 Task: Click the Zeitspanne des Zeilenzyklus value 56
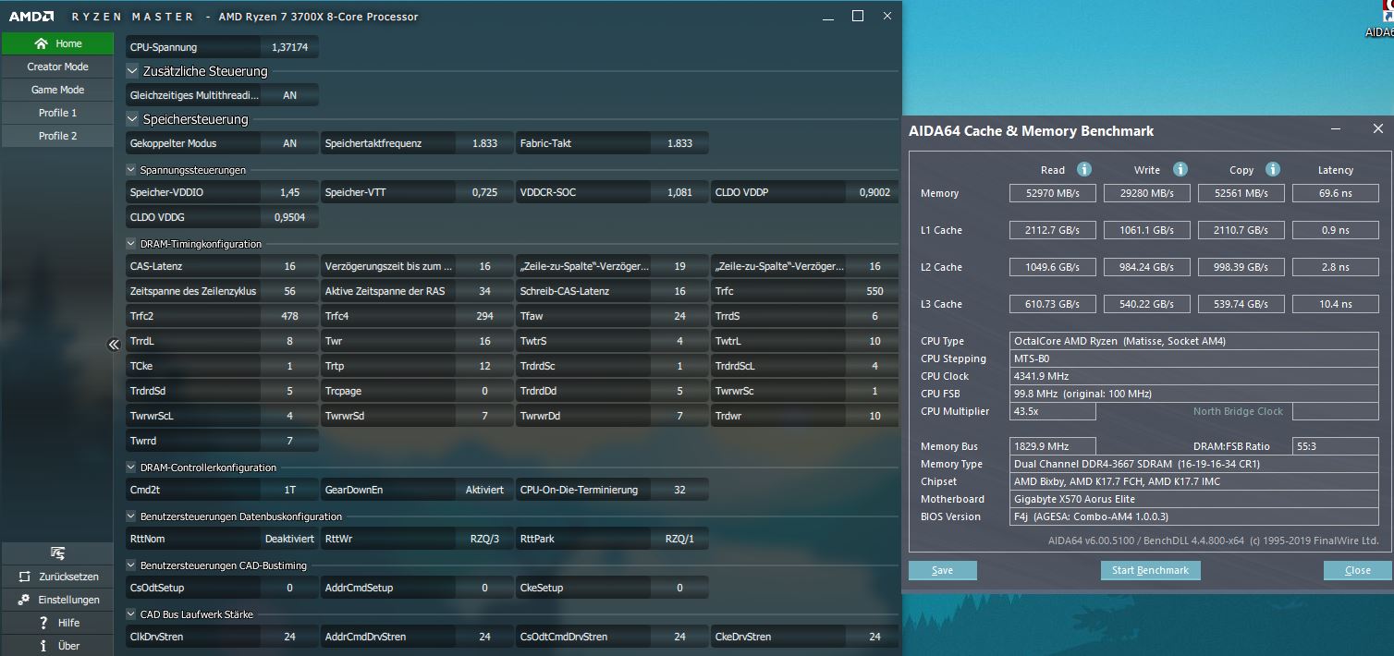(x=289, y=291)
